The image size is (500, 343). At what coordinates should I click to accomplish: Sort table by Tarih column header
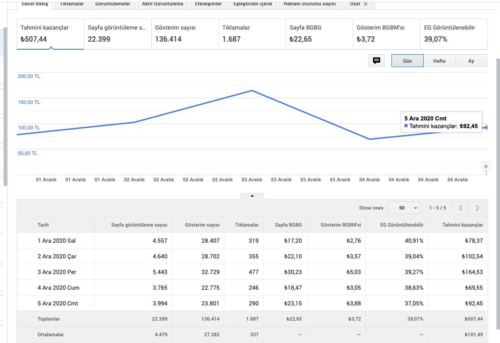pyautogui.click(x=43, y=225)
